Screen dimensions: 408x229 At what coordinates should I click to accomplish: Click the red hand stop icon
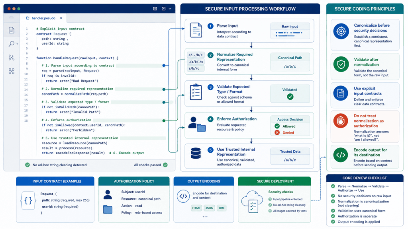point(341,121)
